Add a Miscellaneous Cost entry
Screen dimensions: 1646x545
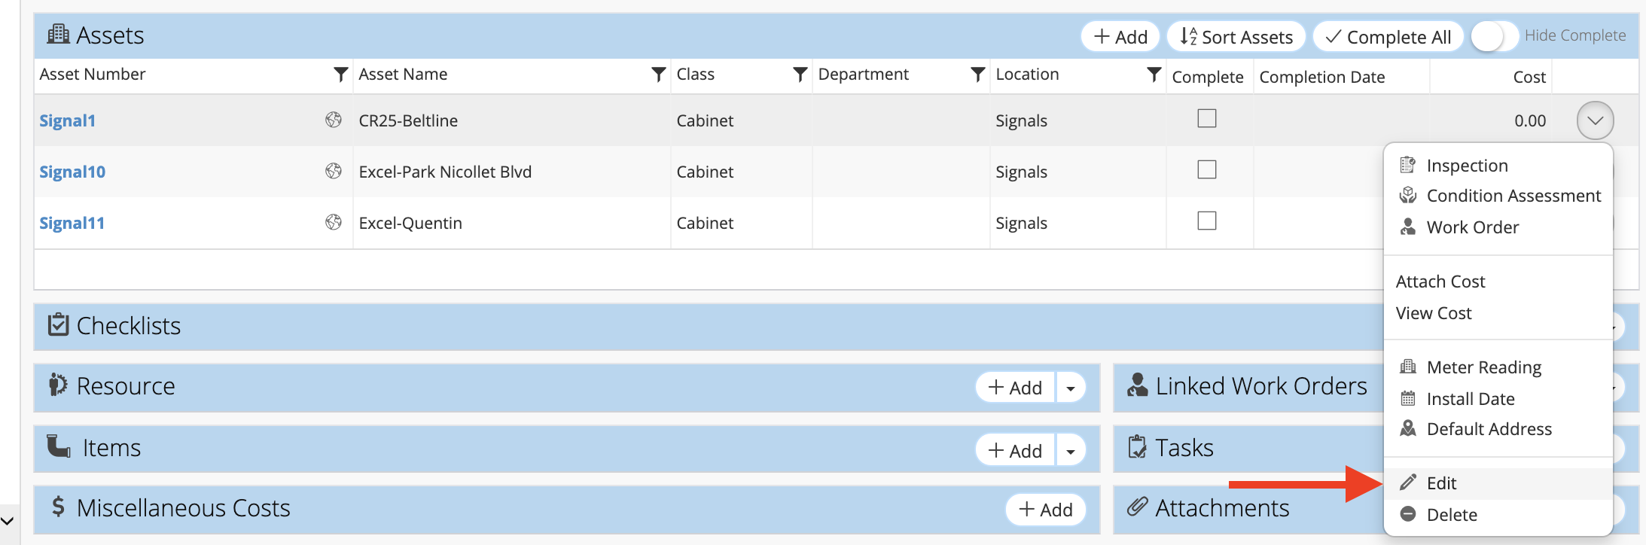[x=1045, y=510]
